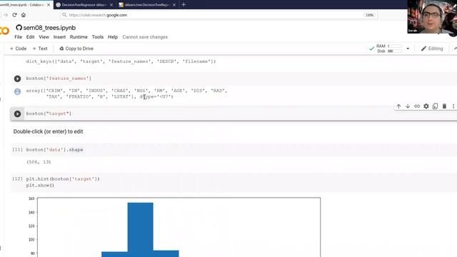Move cell down with the arrow icon
This screenshot has height=257, width=457.
(x=408, y=106)
